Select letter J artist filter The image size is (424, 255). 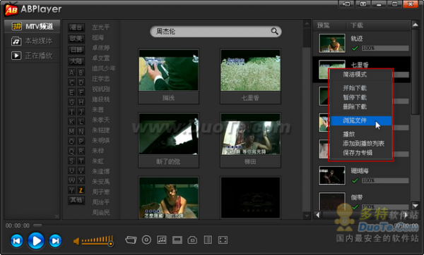coord(81,111)
